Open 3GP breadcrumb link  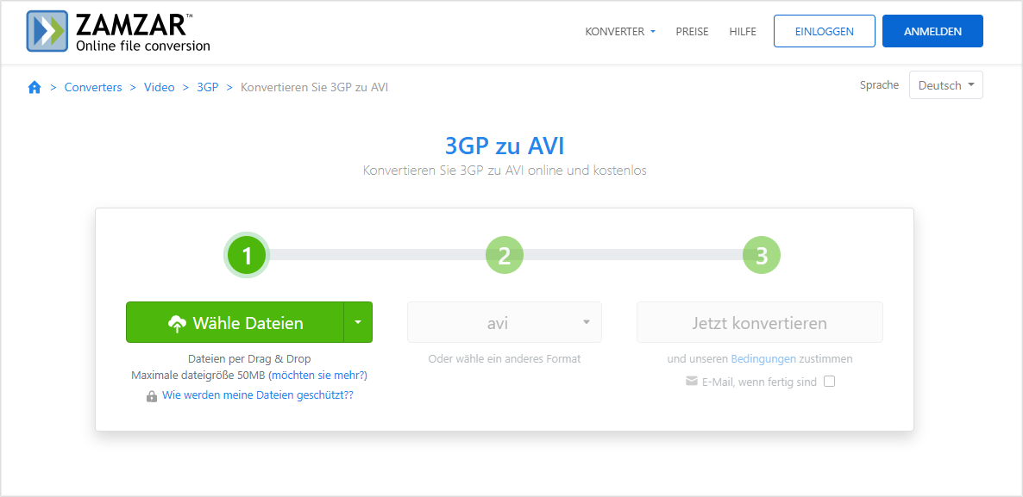(208, 87)
